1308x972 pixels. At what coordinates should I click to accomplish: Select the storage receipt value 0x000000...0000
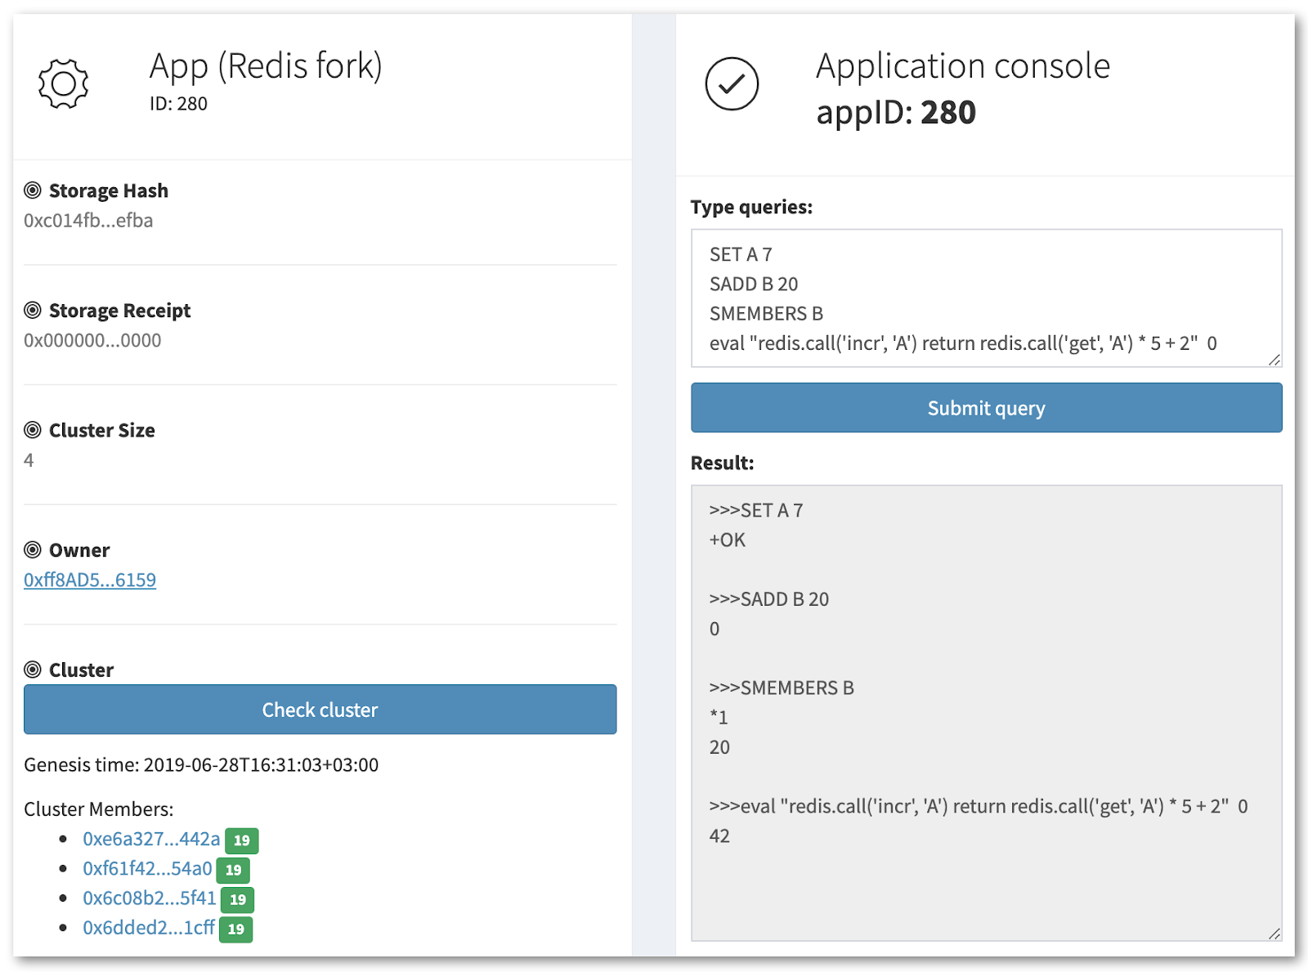point(92,340)
